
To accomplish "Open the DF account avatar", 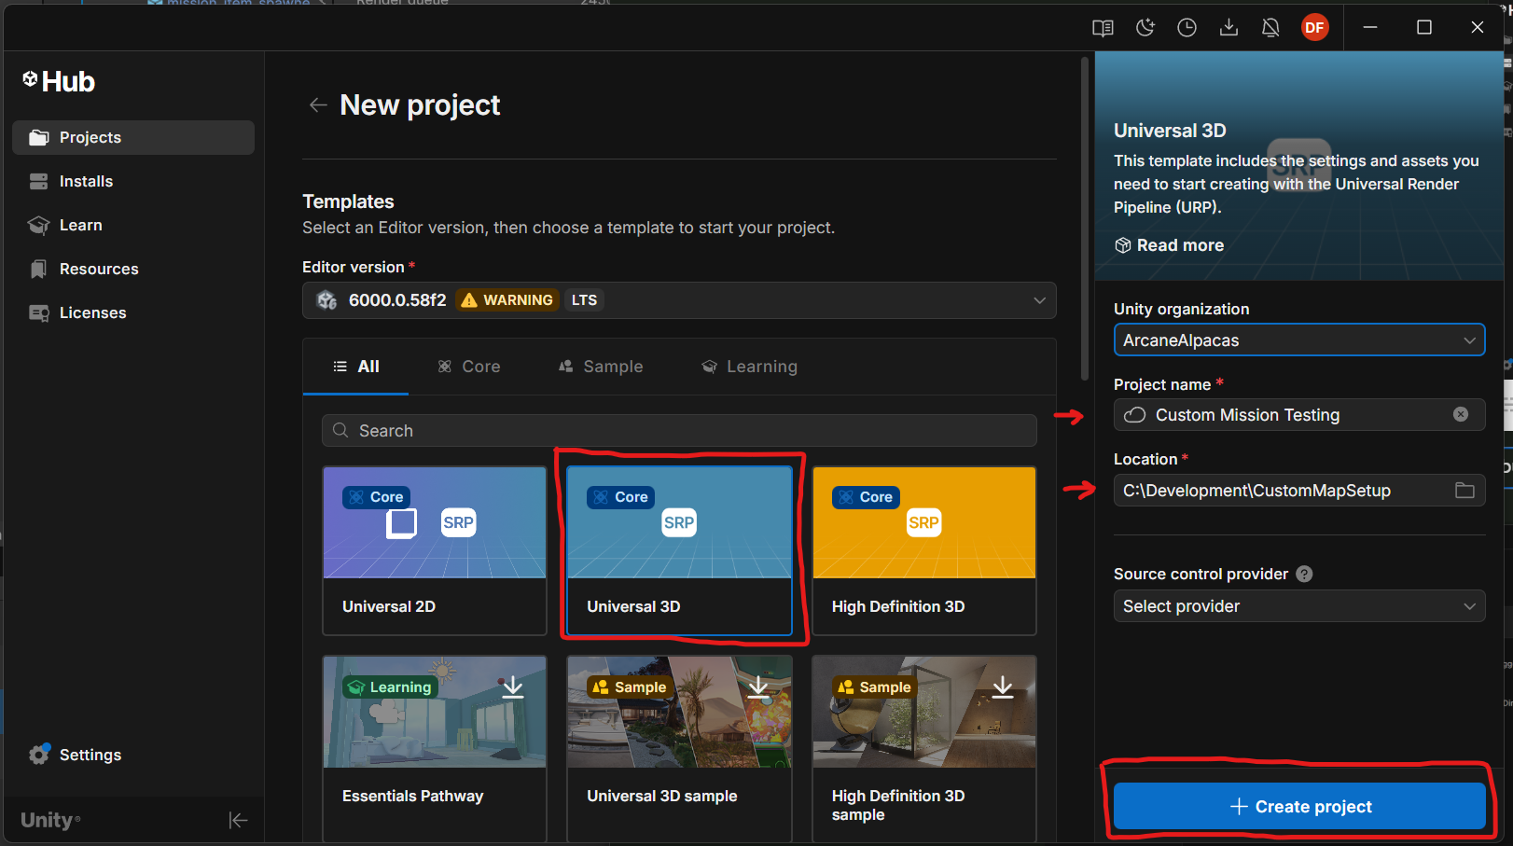I will pyautogui.click(x=1314, y=28).
